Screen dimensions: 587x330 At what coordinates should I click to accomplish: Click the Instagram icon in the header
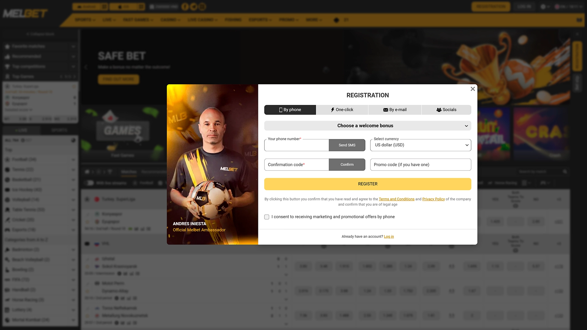202,6
